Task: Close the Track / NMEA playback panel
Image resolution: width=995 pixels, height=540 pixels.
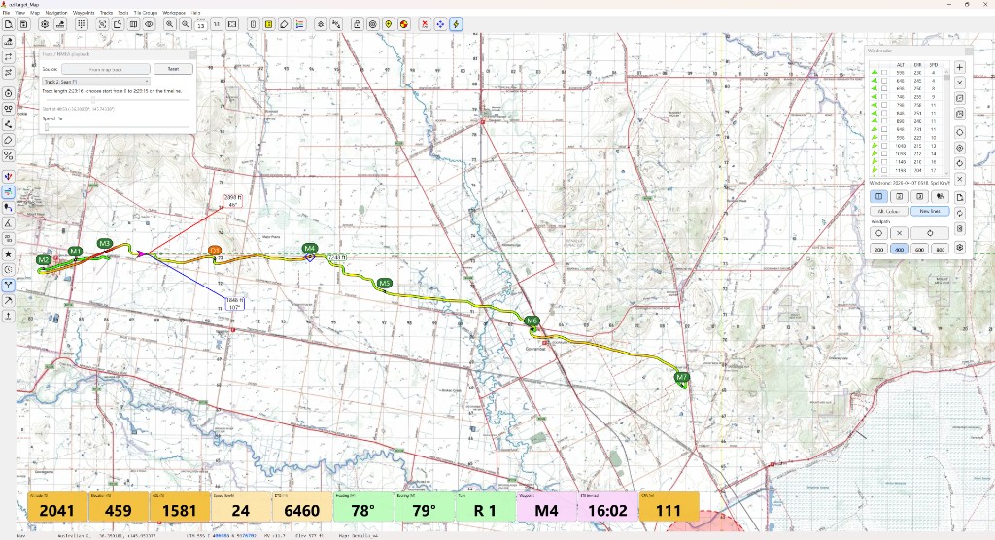Action: point(191,54)
